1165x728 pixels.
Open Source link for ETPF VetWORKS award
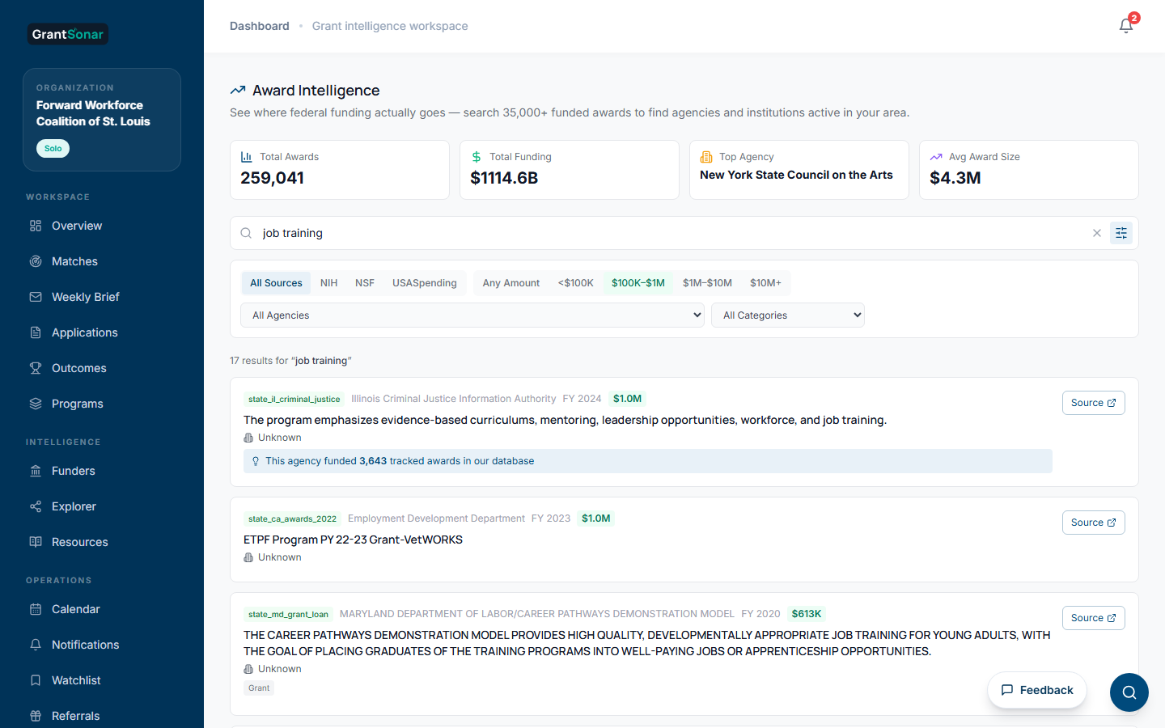1094,523
